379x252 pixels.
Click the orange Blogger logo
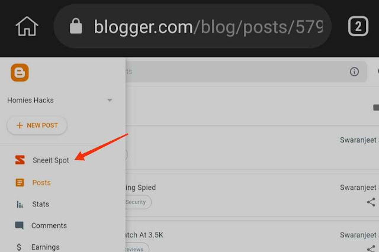[x=20, y=72]
